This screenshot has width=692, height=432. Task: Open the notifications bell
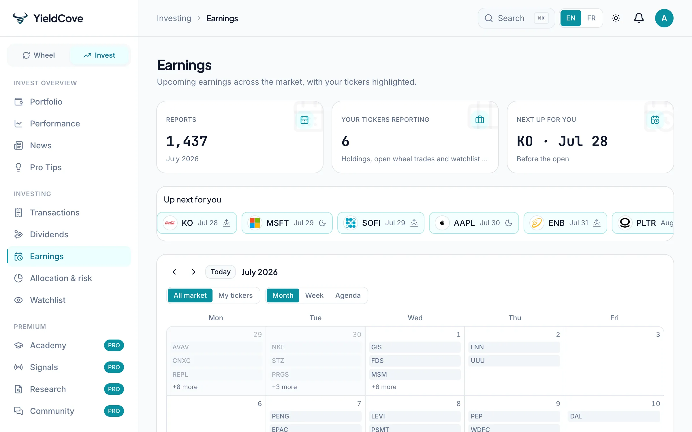click(x=639, y=18)
